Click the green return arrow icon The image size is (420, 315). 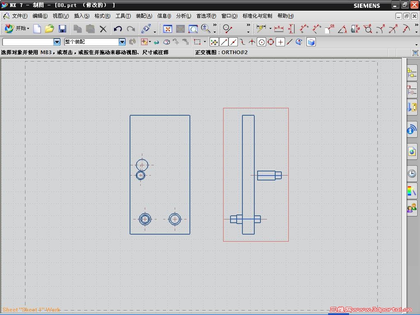(157, 42)
